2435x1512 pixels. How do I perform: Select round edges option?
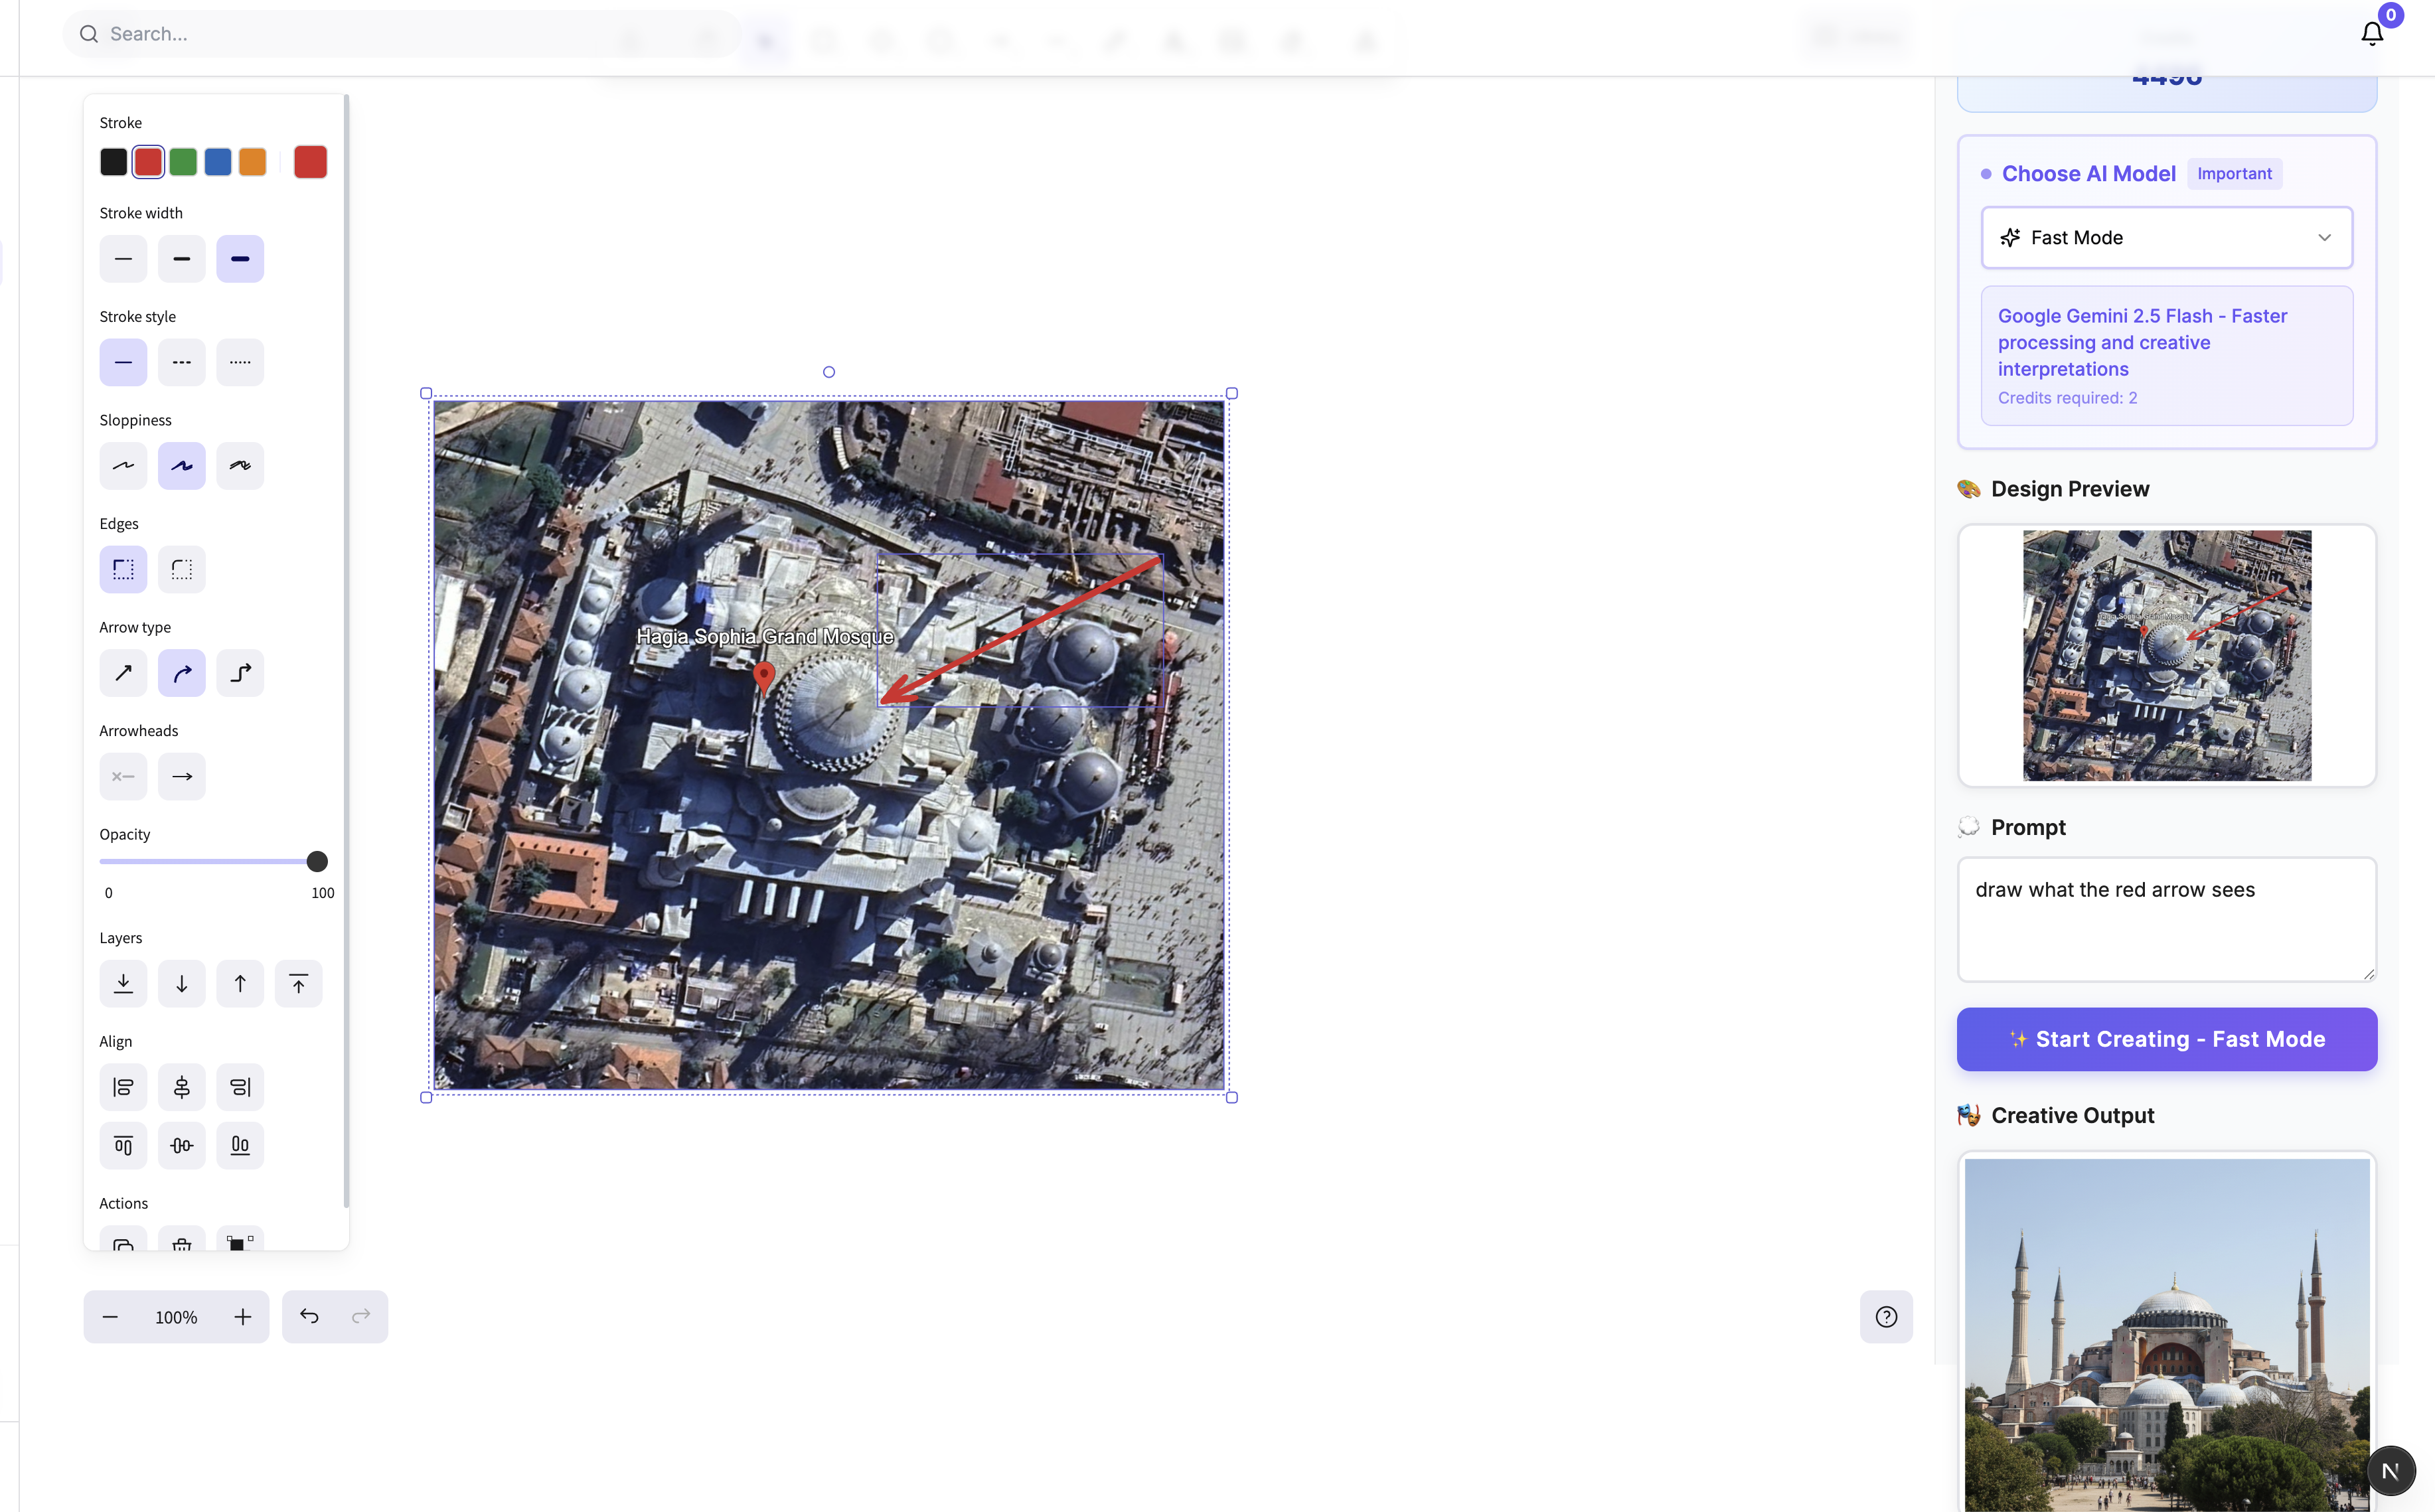point(181,569)
